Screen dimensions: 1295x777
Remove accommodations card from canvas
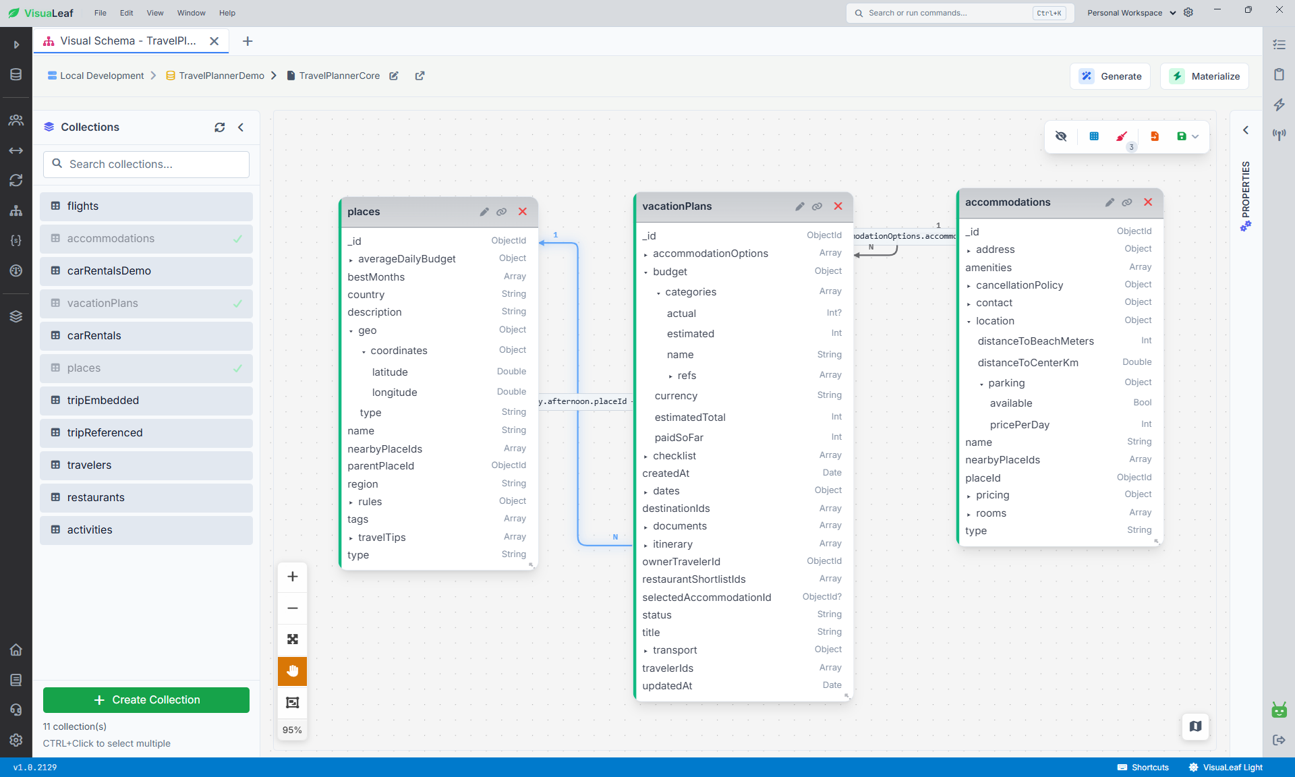1149,202
